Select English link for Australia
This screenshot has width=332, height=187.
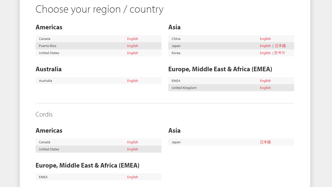point(132,81)
